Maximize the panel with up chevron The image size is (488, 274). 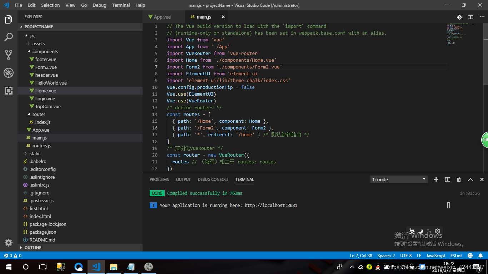[x=470, y=179]
